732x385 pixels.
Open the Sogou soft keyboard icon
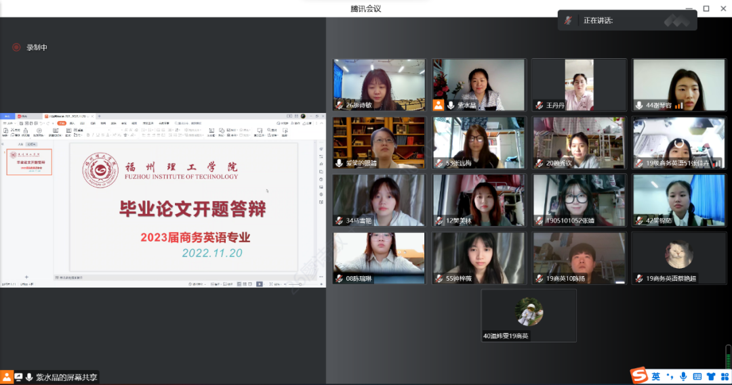pos(697,377)
